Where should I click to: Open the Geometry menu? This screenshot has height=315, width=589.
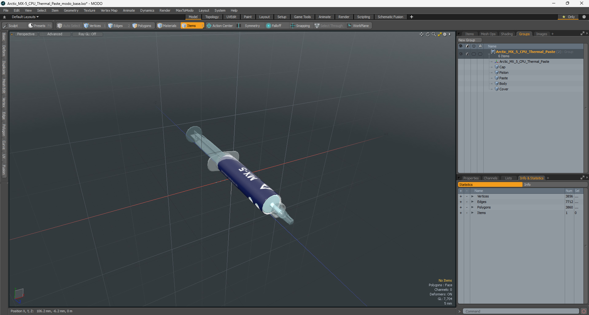[x=71, y=10]
